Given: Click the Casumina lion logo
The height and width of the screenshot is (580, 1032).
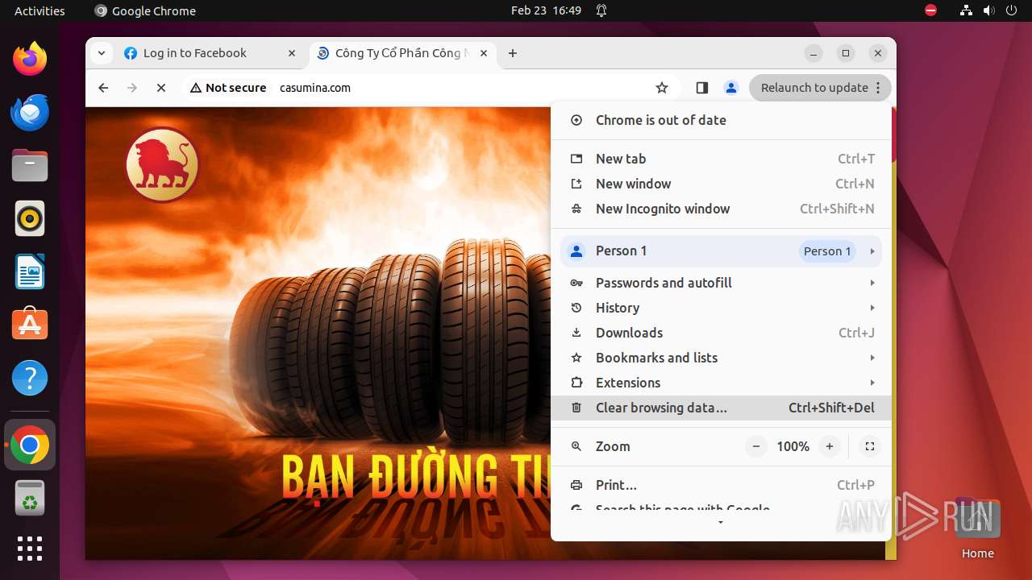Looking at the screenshot, I should coord(162,165).
